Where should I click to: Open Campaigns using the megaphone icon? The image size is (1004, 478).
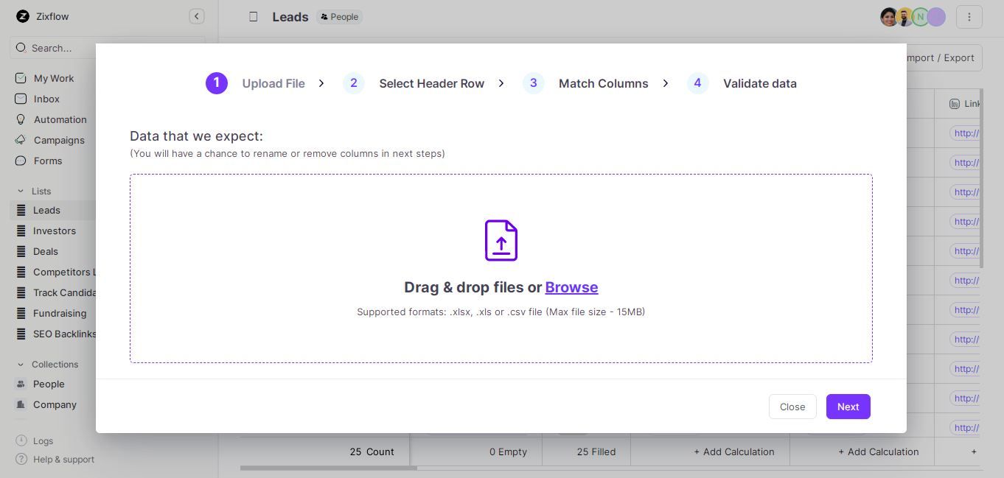(20, 140)
